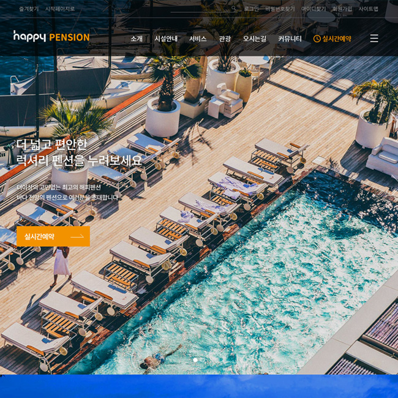Click the 즐겨찾기 link

click(29, 9)
